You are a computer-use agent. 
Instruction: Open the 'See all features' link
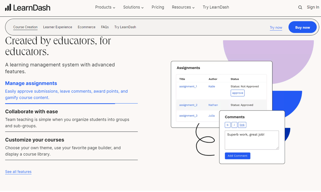coord(18,172)
